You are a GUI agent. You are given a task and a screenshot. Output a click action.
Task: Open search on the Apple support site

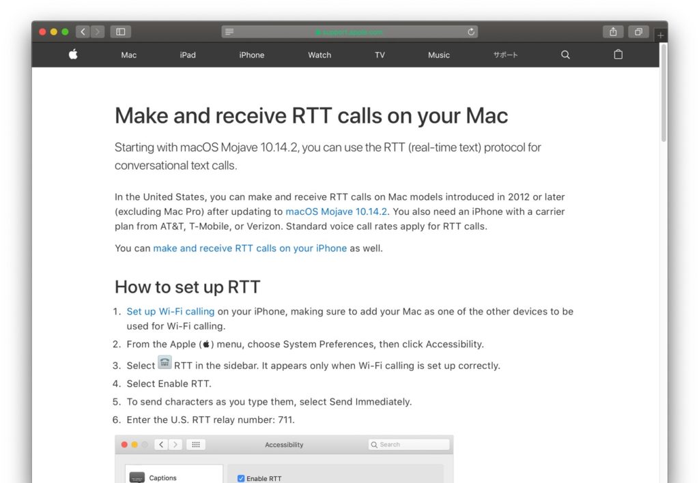565,55
